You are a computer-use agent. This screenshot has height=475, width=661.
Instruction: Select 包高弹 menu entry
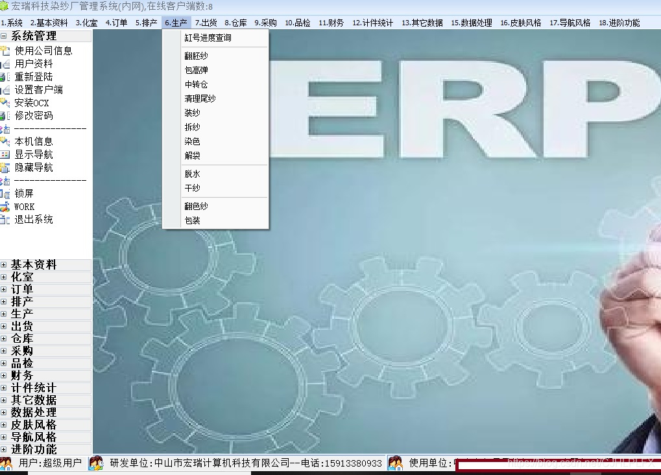[215, 71]
